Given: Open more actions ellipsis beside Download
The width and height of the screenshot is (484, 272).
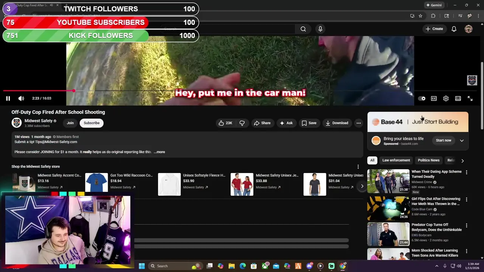Looking at the screenshot, I should click(x=358, y=123).
